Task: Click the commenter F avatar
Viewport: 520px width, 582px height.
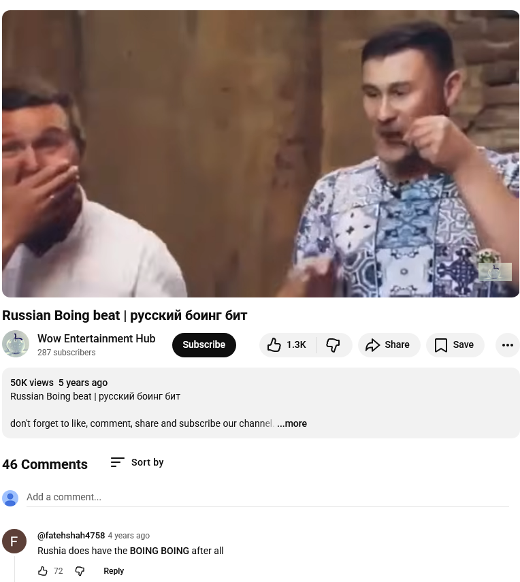Action: pos(14,541)
